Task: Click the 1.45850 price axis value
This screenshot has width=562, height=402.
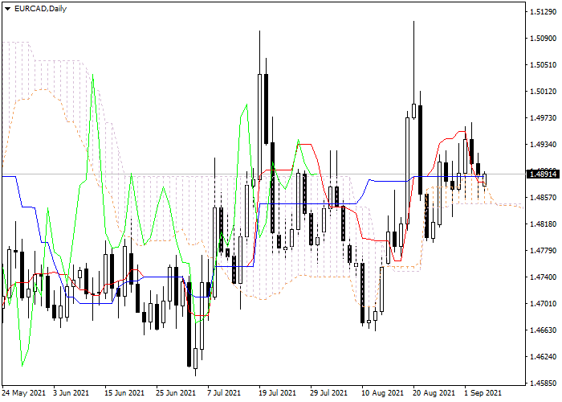Action: [x=543, y=384]
